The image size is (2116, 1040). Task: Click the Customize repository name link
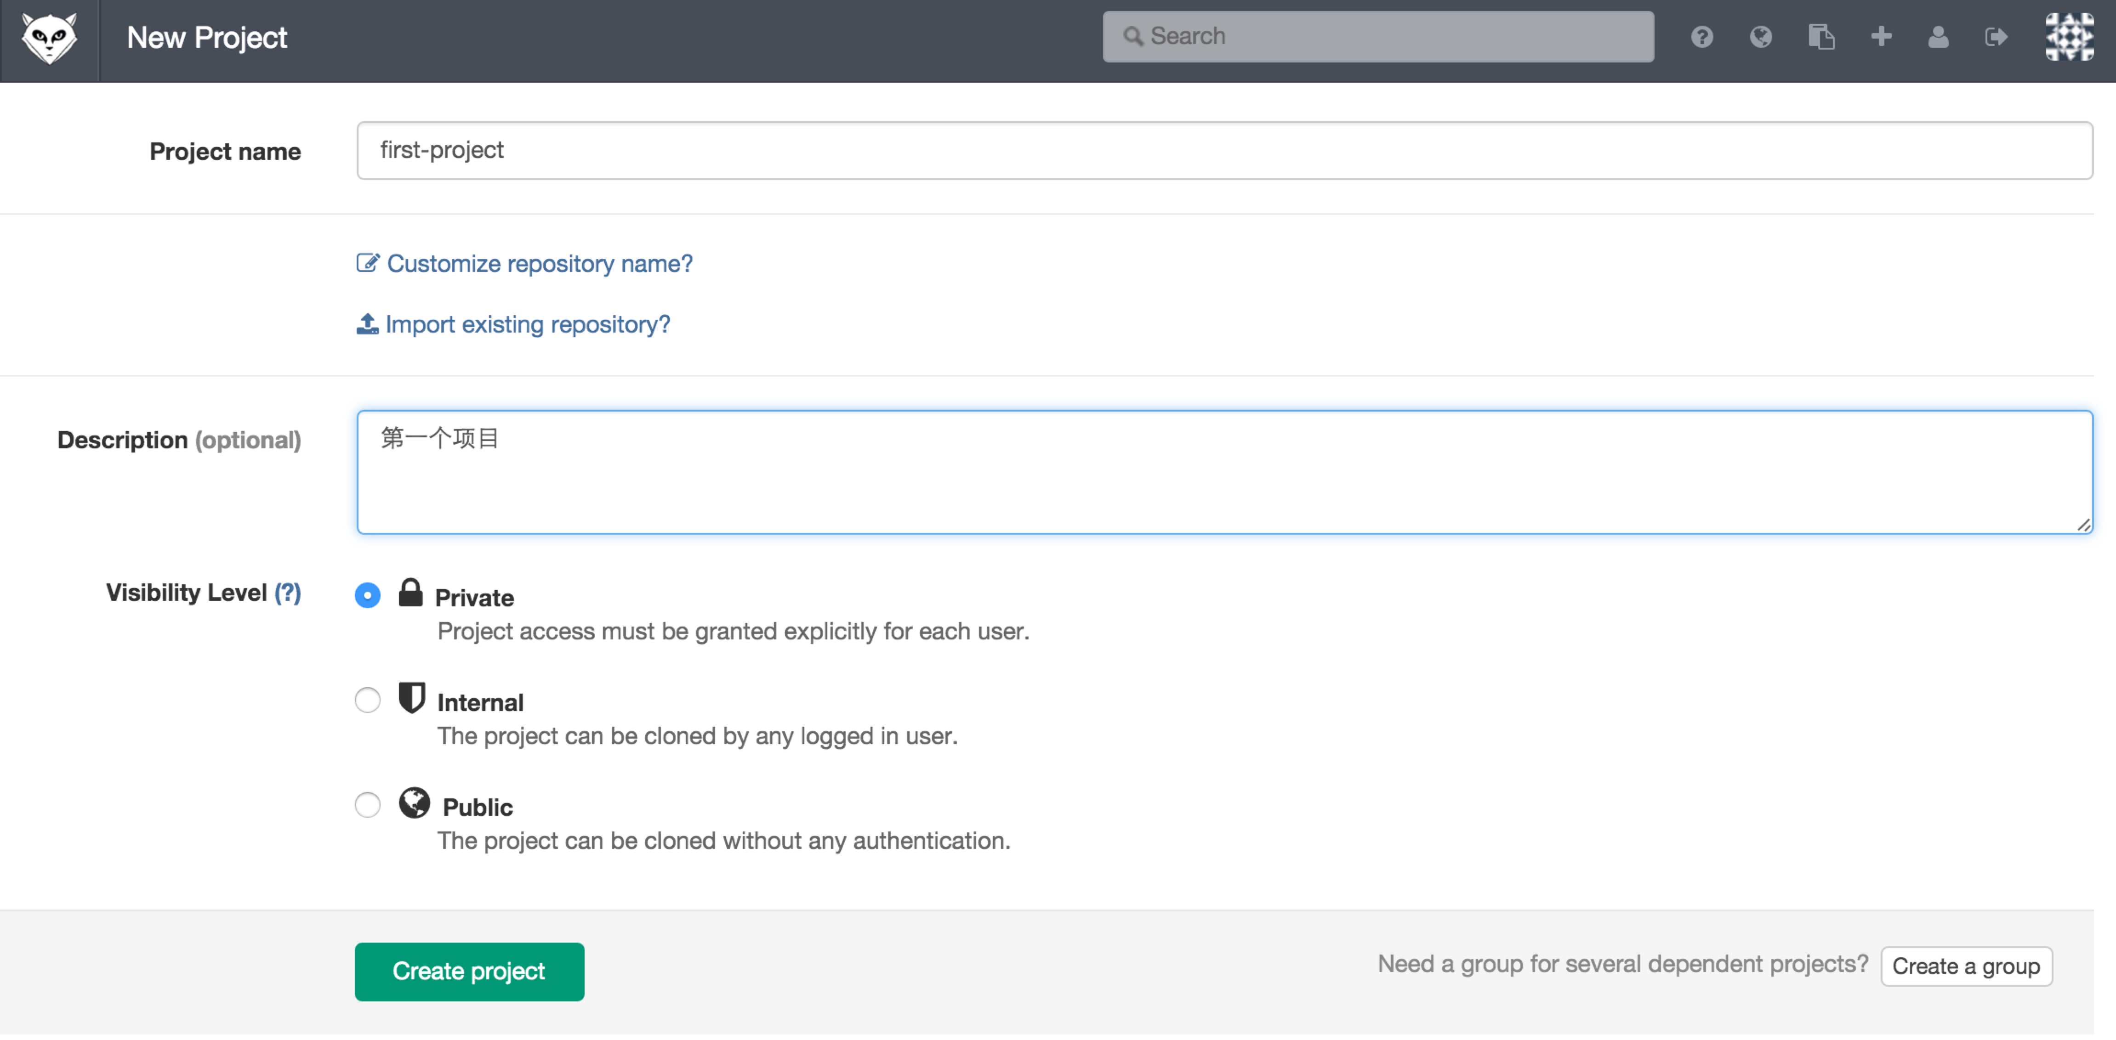(x=539, y=264)
